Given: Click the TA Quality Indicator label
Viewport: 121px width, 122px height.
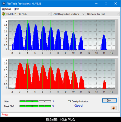Looking at the screenshot, I should coord(78,101).
